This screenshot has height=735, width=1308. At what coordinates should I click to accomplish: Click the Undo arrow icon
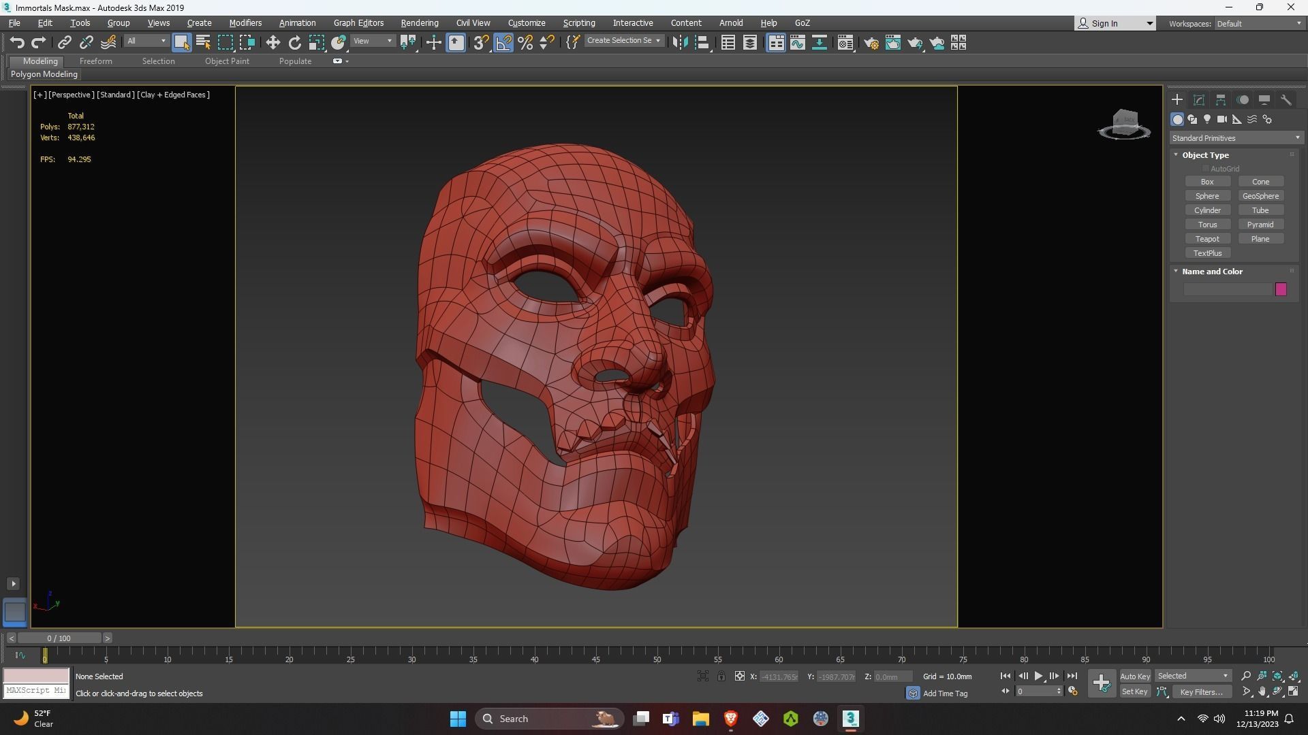pos(17,43)
